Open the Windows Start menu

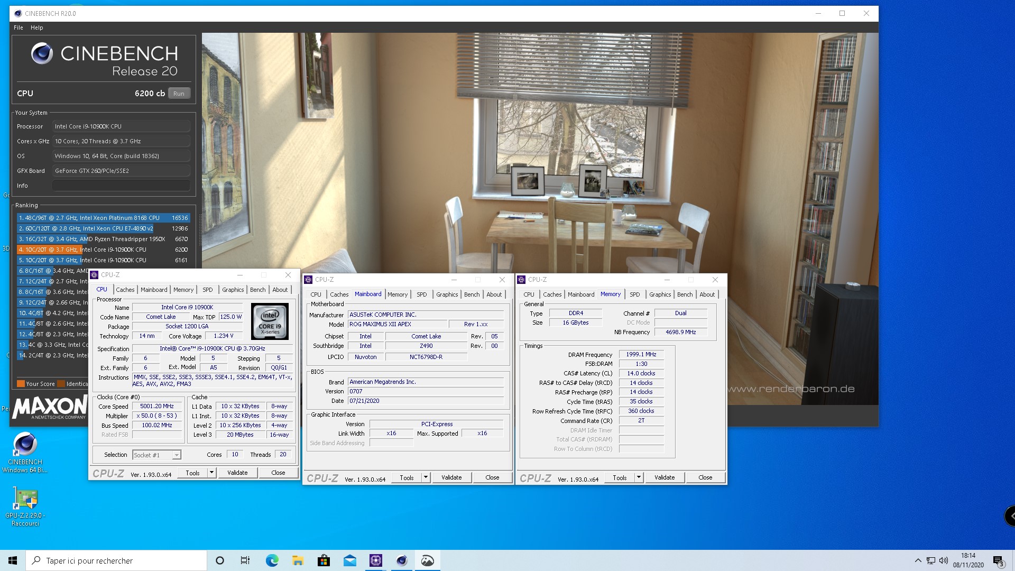(x=13, y=560)
